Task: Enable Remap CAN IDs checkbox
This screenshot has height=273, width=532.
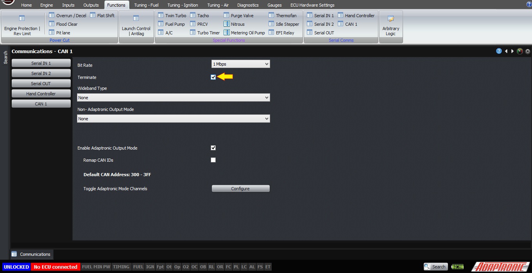Action: click(213, 160)
